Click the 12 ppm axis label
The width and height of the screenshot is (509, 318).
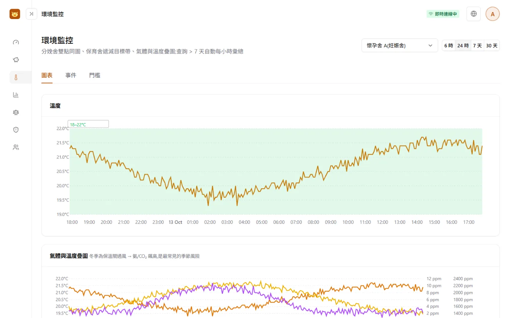tap(433, 279)
